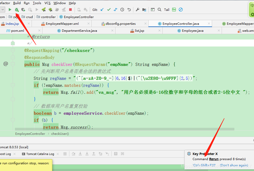
Task: Click Show Execution Point lines icon
Action: click(65, 154)
